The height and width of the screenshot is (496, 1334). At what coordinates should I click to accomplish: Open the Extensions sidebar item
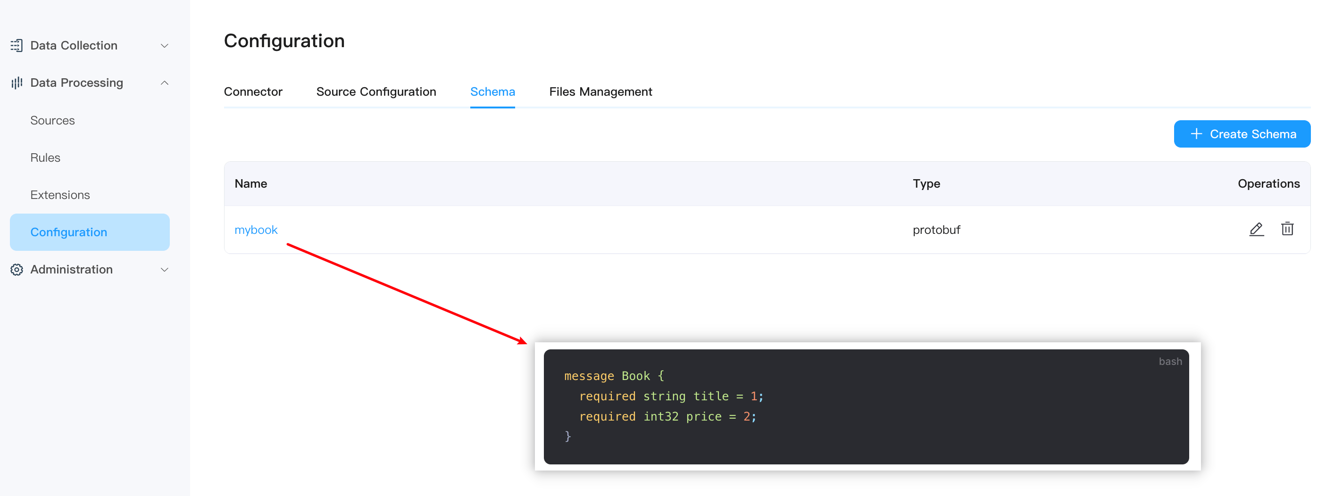[x=60, y=195]
